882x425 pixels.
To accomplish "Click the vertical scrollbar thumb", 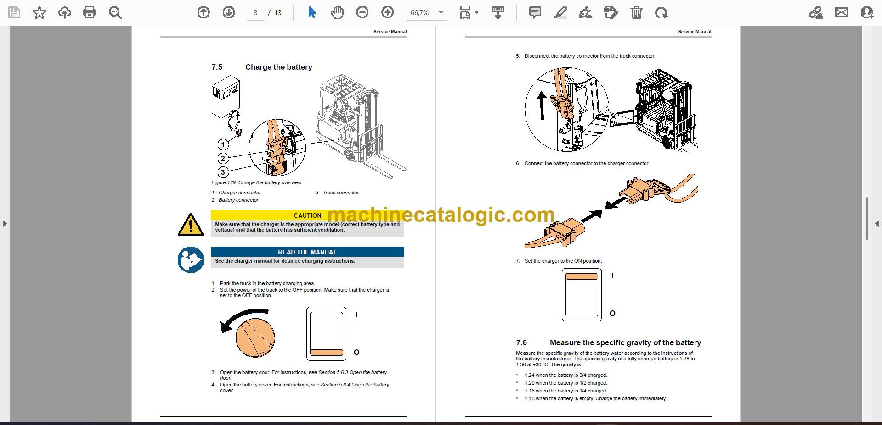I will (x=866, y=218).
